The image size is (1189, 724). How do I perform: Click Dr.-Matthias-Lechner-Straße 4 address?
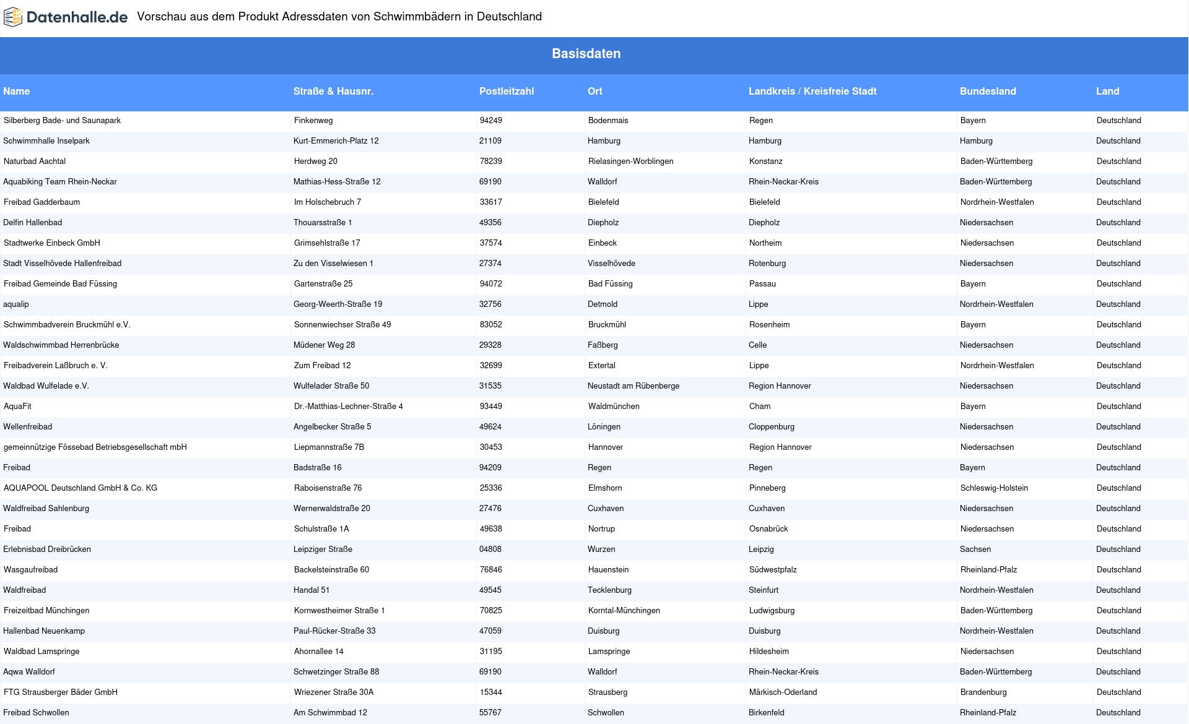(x=349, y=407)
